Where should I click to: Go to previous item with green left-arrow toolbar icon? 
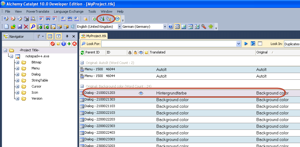pyautogui.click(x=40, y=27)
